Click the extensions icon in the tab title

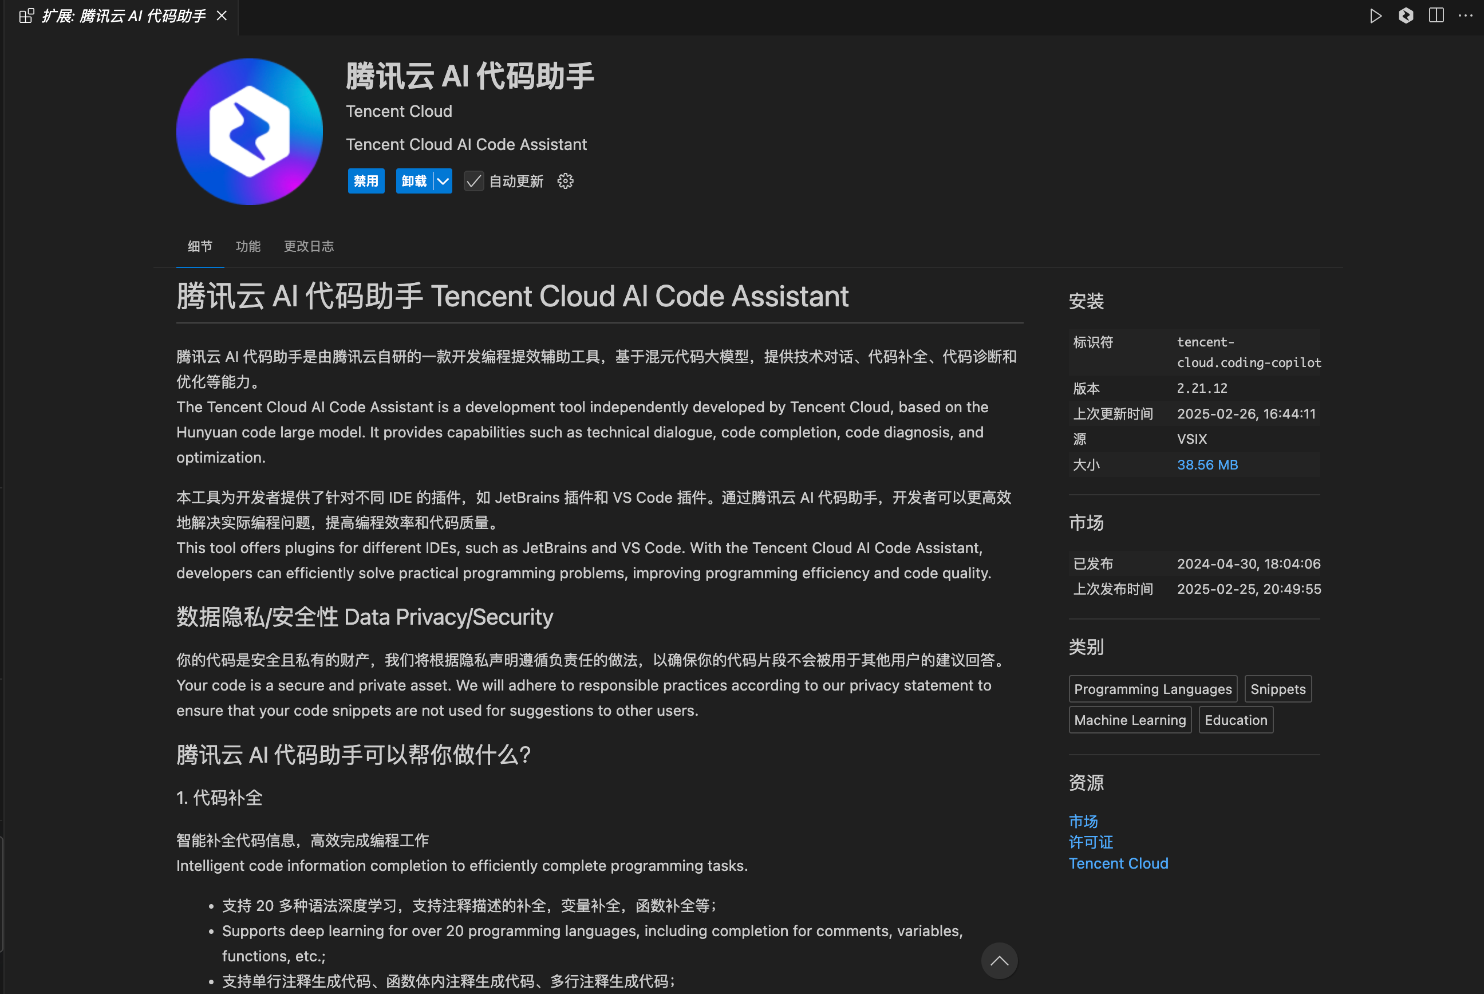pos(26,16)
